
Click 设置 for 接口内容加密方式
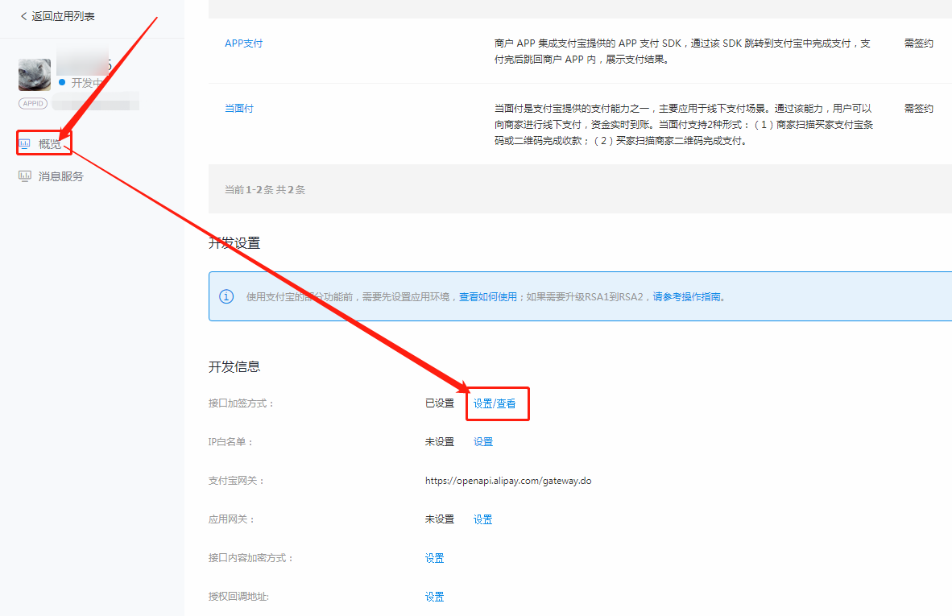click(435, 559)
